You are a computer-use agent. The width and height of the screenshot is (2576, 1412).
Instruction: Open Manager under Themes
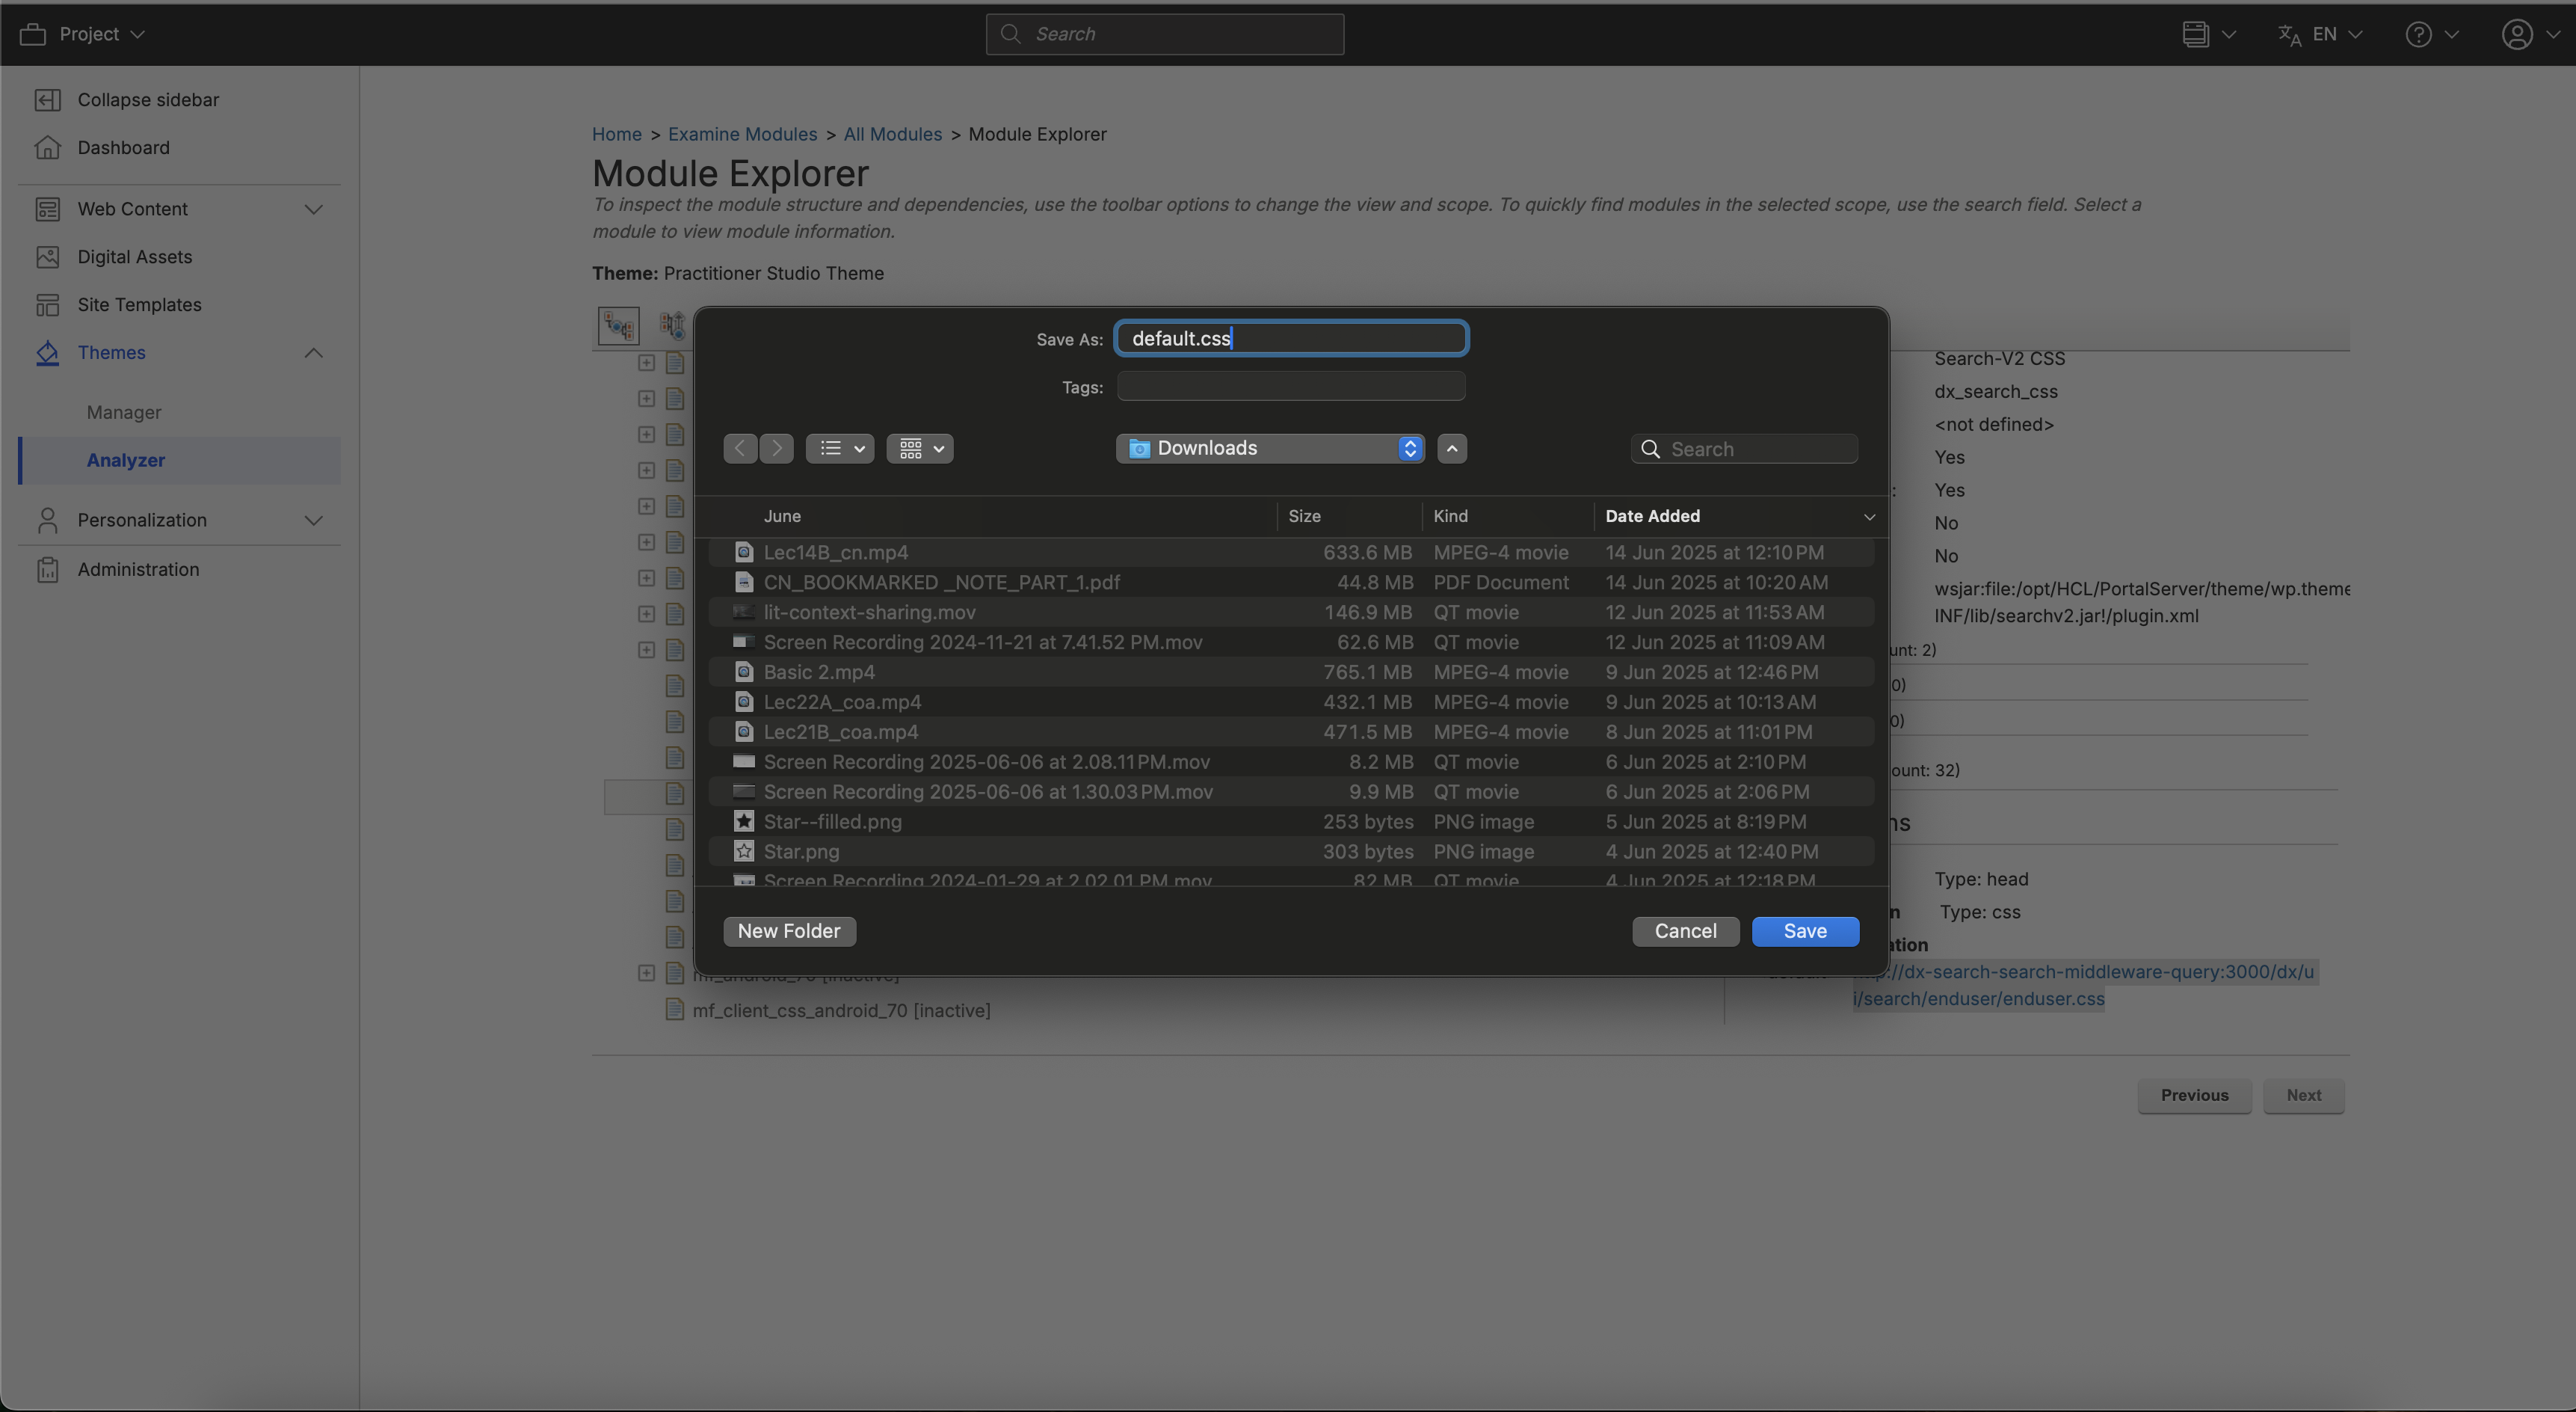[124, 412]
